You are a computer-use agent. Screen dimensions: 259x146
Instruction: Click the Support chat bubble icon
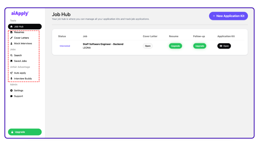11,96
